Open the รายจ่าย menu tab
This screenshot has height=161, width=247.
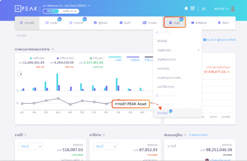pyautogui.click(x=76, y=23)
